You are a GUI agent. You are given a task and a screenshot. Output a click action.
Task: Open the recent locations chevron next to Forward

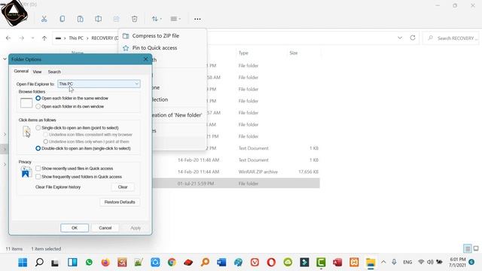click(x=32, y=38)
